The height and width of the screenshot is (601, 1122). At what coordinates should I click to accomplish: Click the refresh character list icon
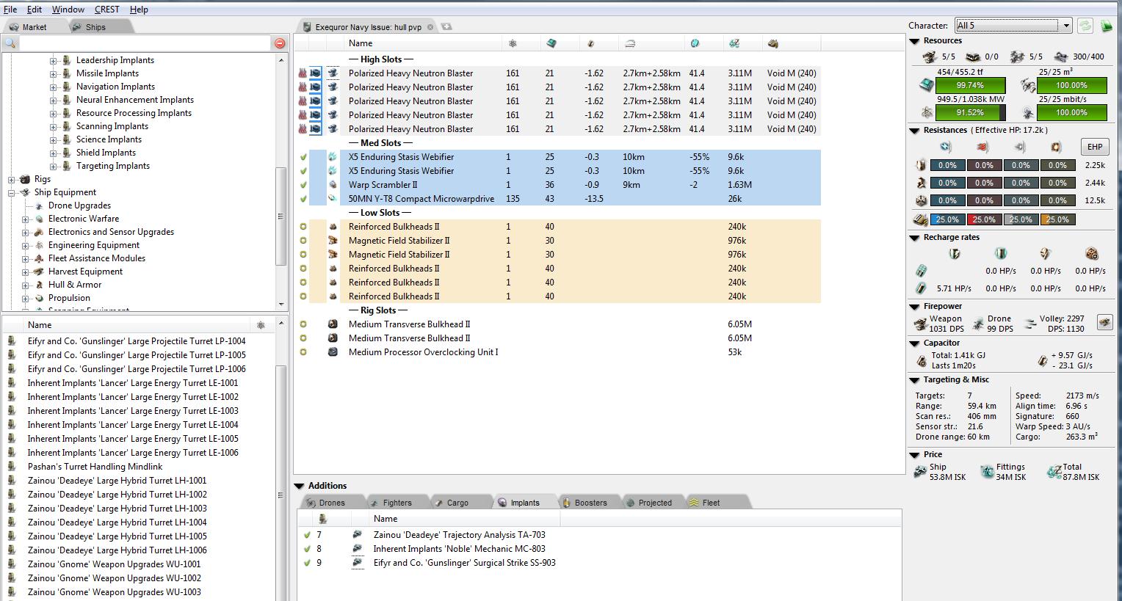pyautogui.click(x=1085, y=26)
